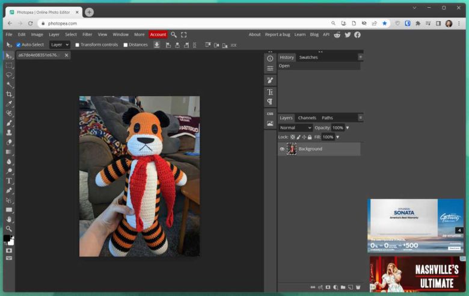Open the Character panel icon

tap(270, 92)
